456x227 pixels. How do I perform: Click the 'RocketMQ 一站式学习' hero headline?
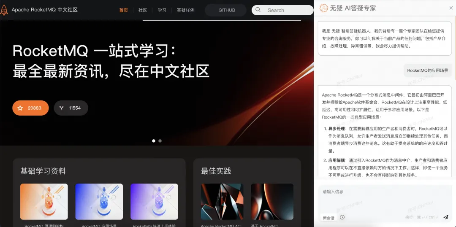[x=94, y=51]
